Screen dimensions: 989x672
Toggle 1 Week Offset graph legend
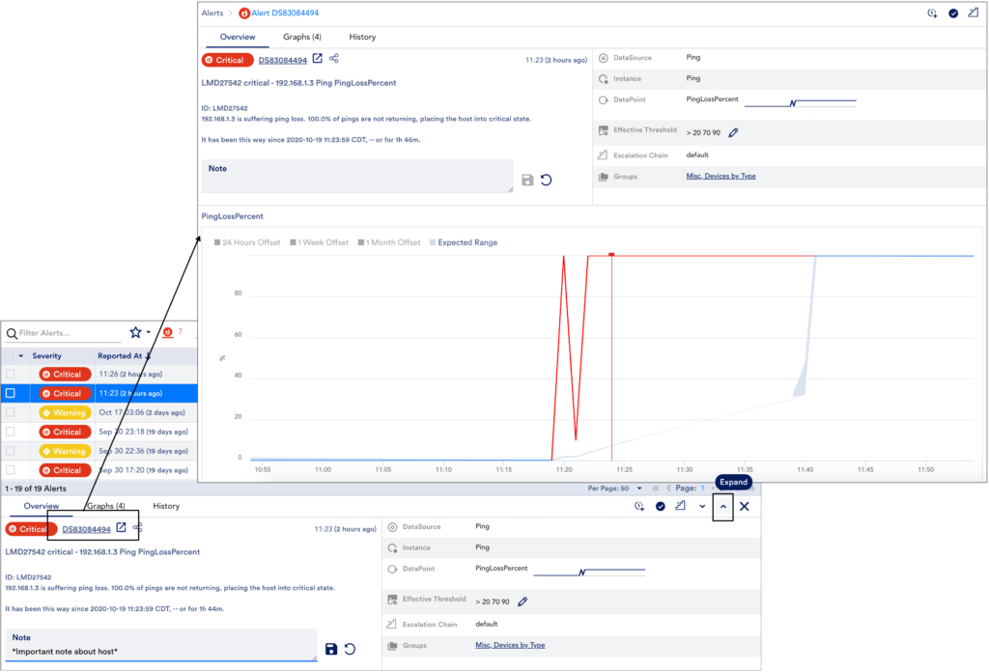click(319, 242)
